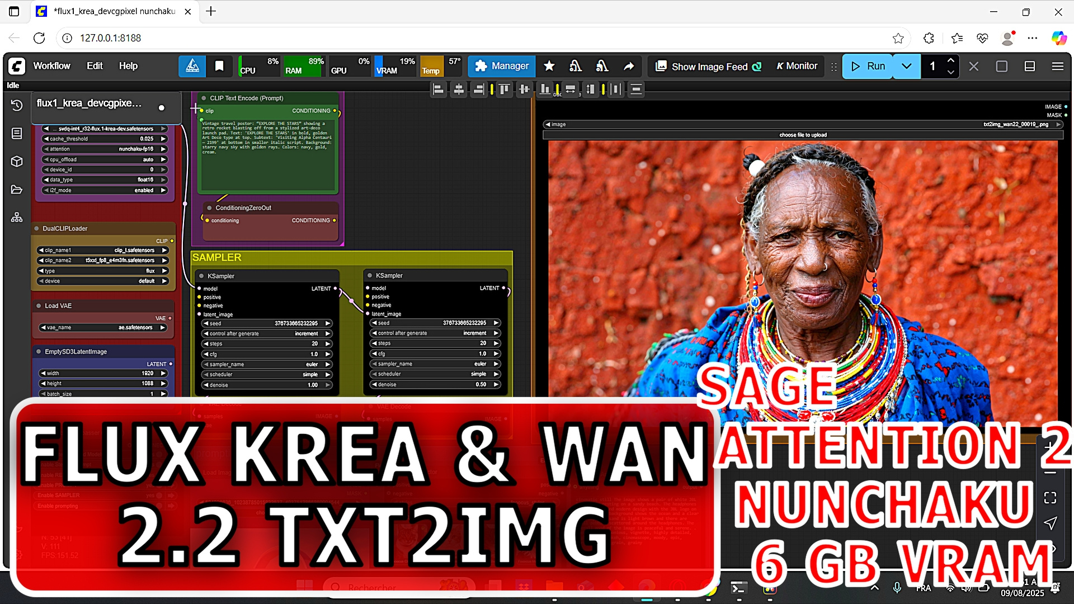Open the image file combo txt2img_wan22_00019_.png

803,125
